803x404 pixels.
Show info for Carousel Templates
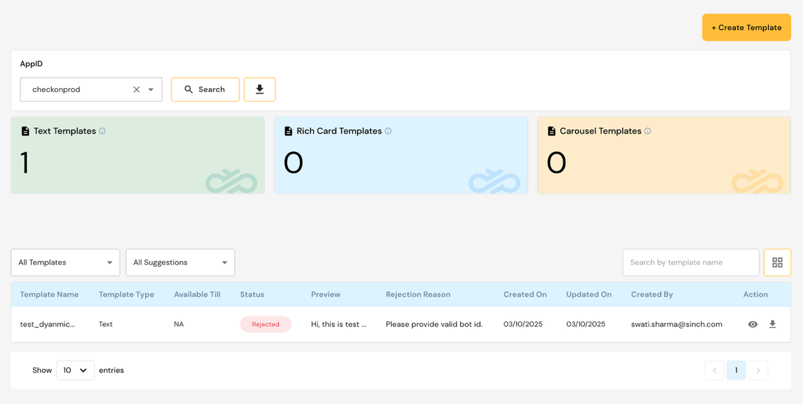point(648,131)
